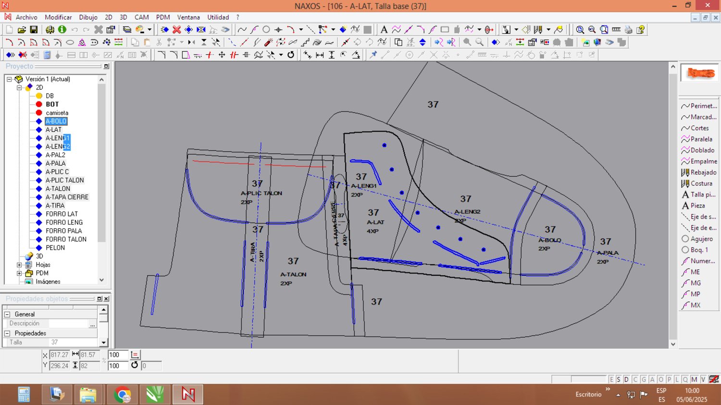Open Chrome from the taskbar
The height and width of the screenshot is (405, 721).
click(123, 395)
